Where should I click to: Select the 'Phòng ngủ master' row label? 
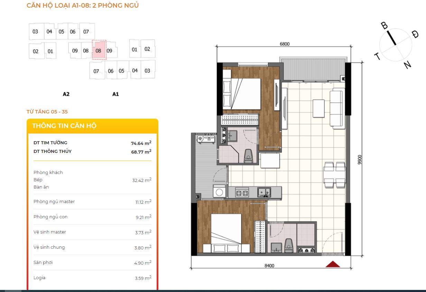click(x=54, y=202)
